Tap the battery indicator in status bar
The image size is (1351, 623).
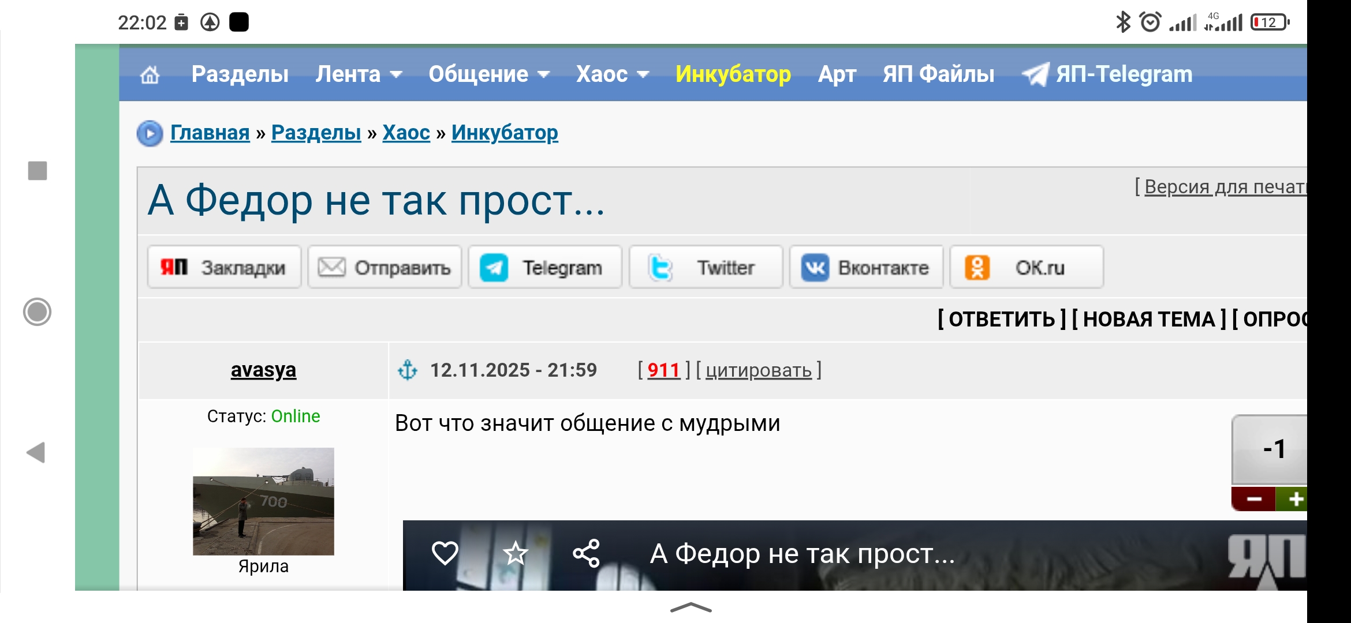click(1270, 22)
